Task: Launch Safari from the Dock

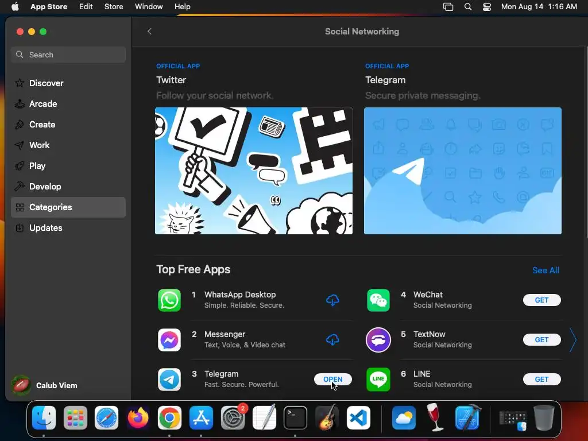Action: pyautogui.click(x=106, y=417)
